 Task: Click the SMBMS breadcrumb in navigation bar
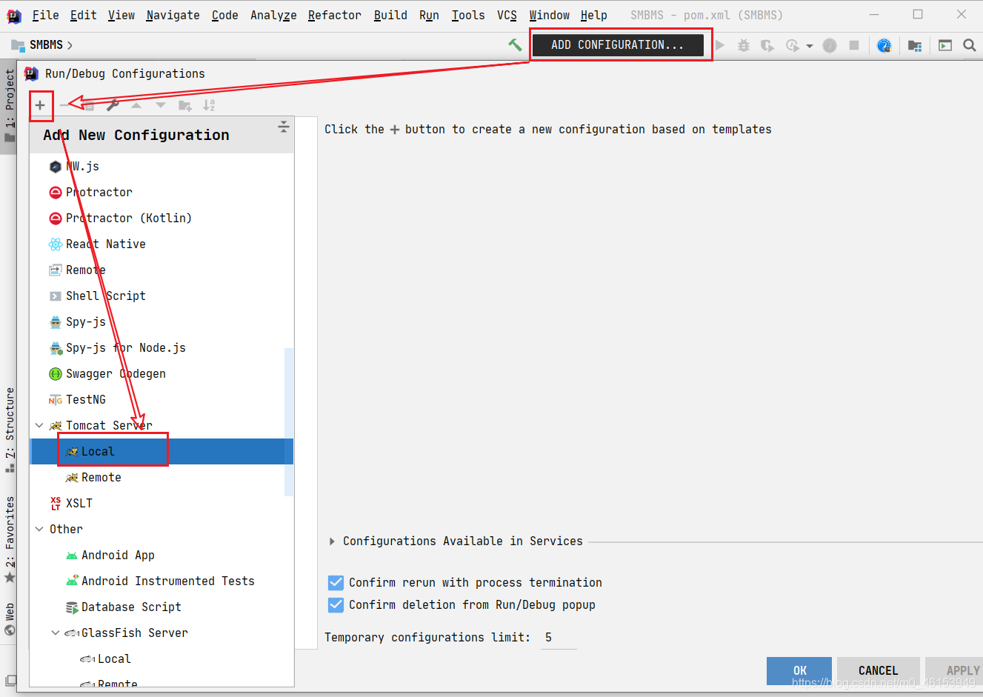coord(46,45)
